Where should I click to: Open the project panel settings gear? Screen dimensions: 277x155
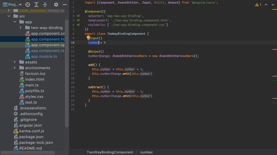click(56, 5)
